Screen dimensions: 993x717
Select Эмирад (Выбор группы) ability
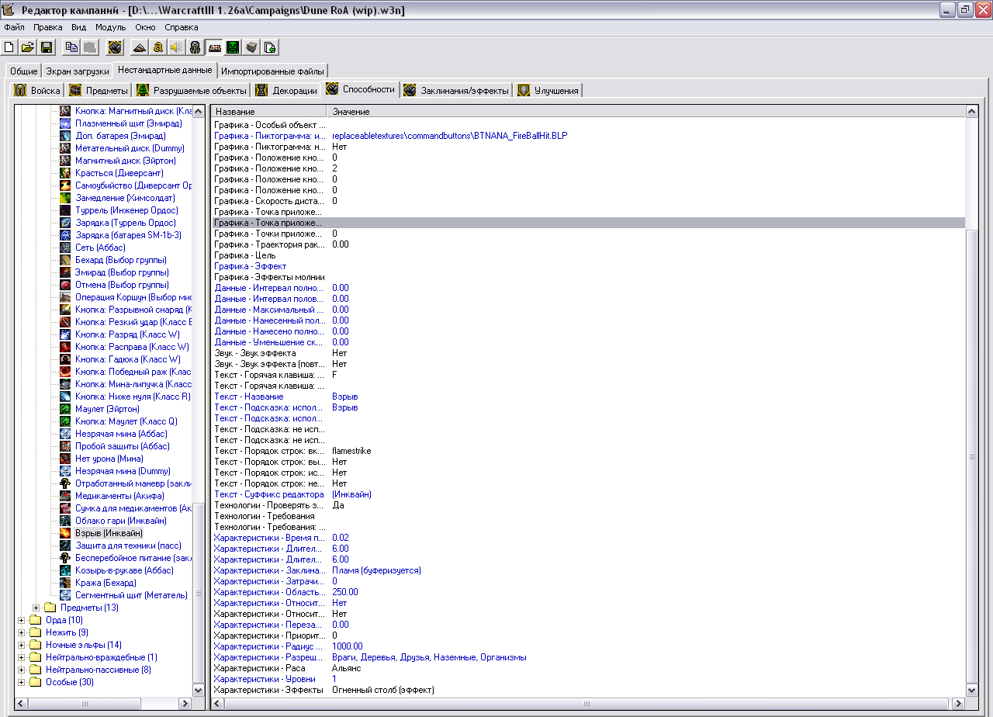point(122,272)
